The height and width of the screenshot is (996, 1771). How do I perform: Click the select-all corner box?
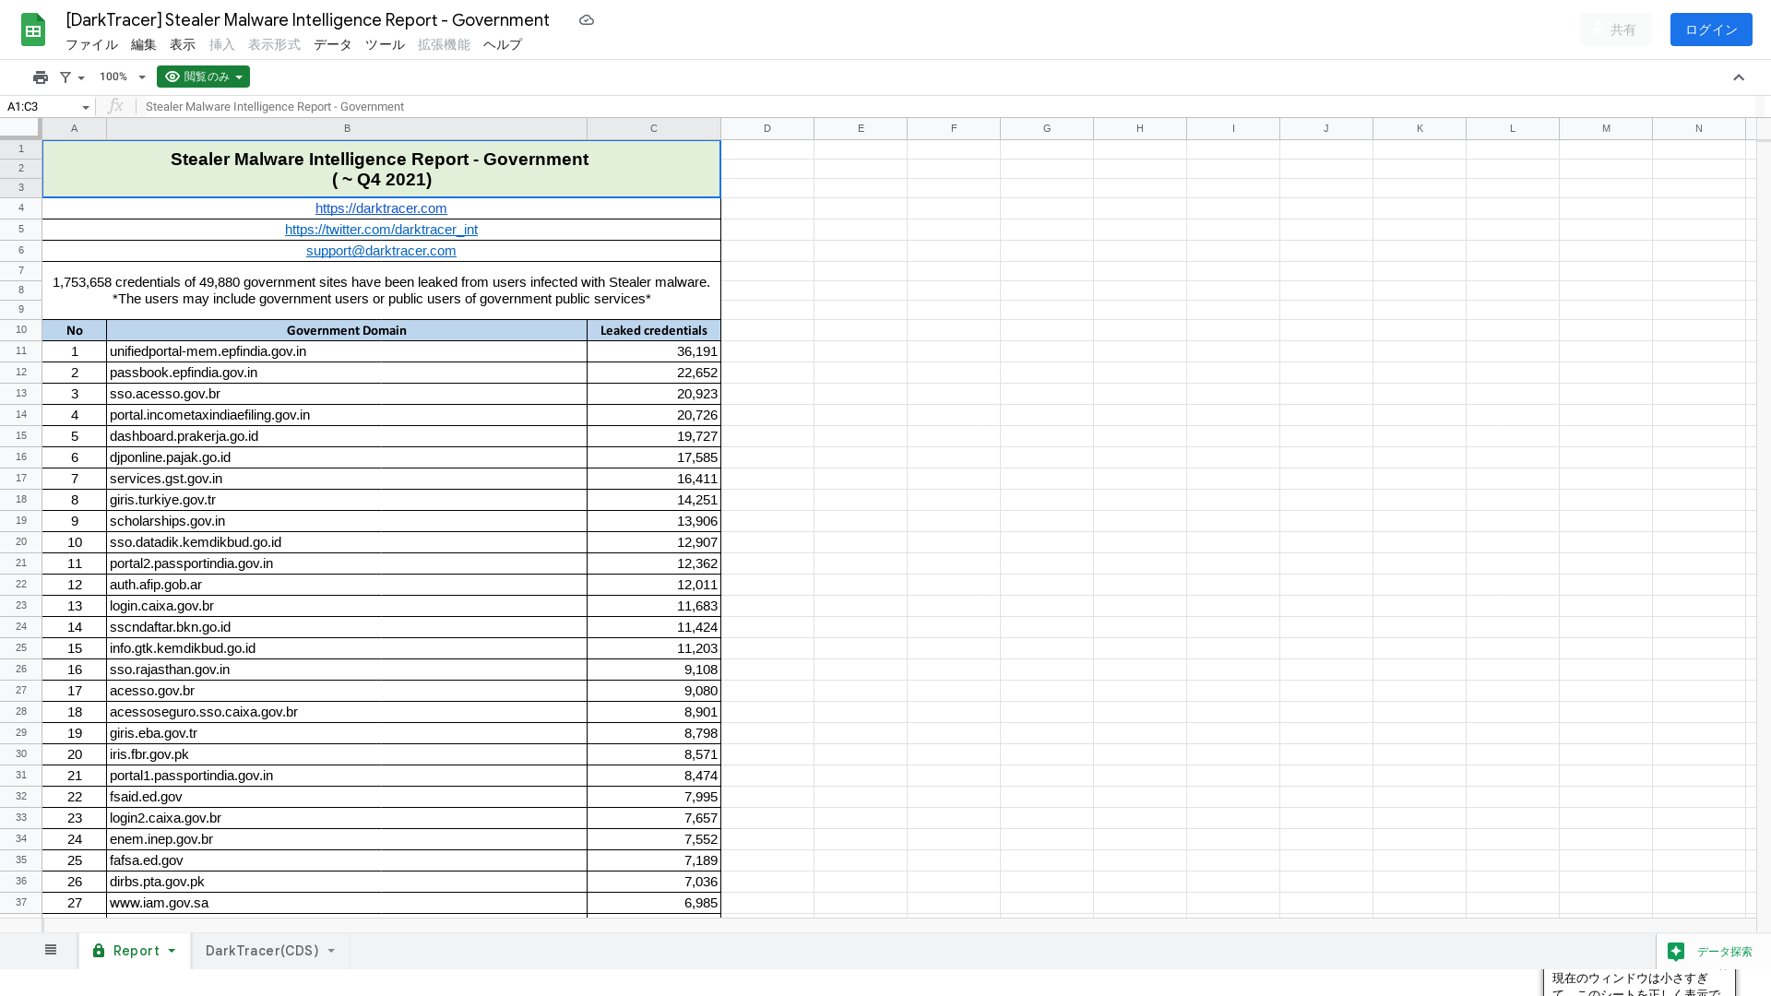pyautogui.click(x=20, y=128)
